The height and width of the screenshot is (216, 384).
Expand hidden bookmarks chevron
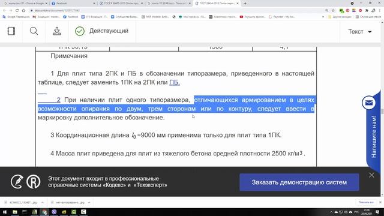[323, 17]
